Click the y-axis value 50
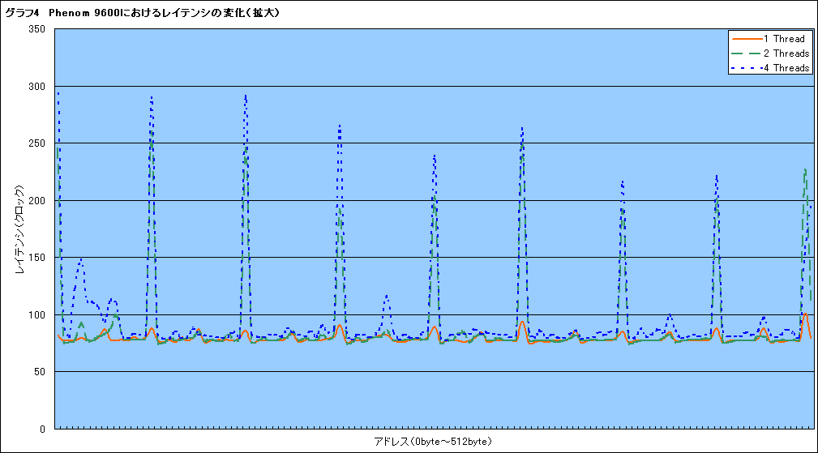The image size is (818, 453). (x=40, y=372)
